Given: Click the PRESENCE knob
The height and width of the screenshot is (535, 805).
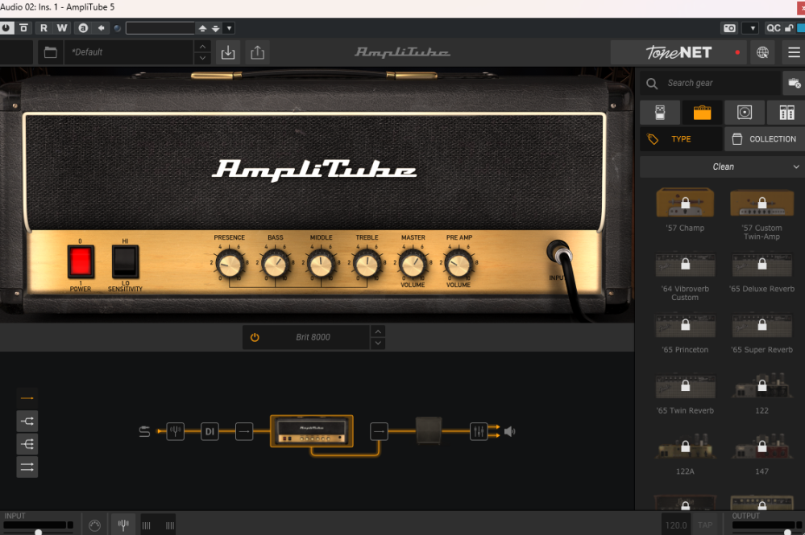Looking at the screenshot, I should pyautogui.click(x=230, y=265).
